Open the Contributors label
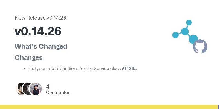 pos(59,93)
